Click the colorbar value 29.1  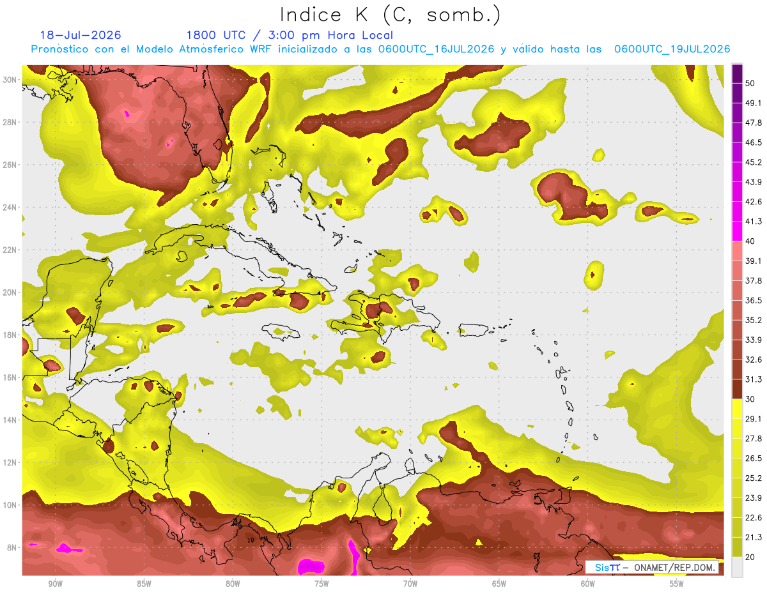tap(754, 419)
